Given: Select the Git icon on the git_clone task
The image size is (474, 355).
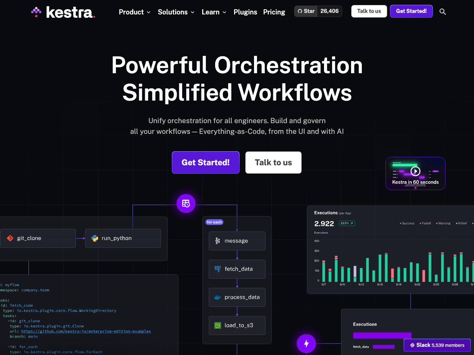Looking at the screenshot, I should click(x=10, y=238).
